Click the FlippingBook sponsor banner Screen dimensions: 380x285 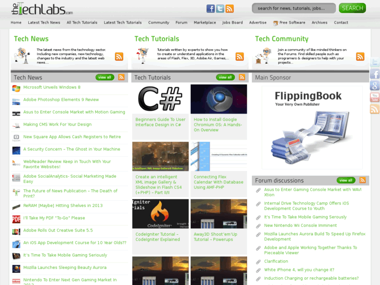(x=312, y=128)
